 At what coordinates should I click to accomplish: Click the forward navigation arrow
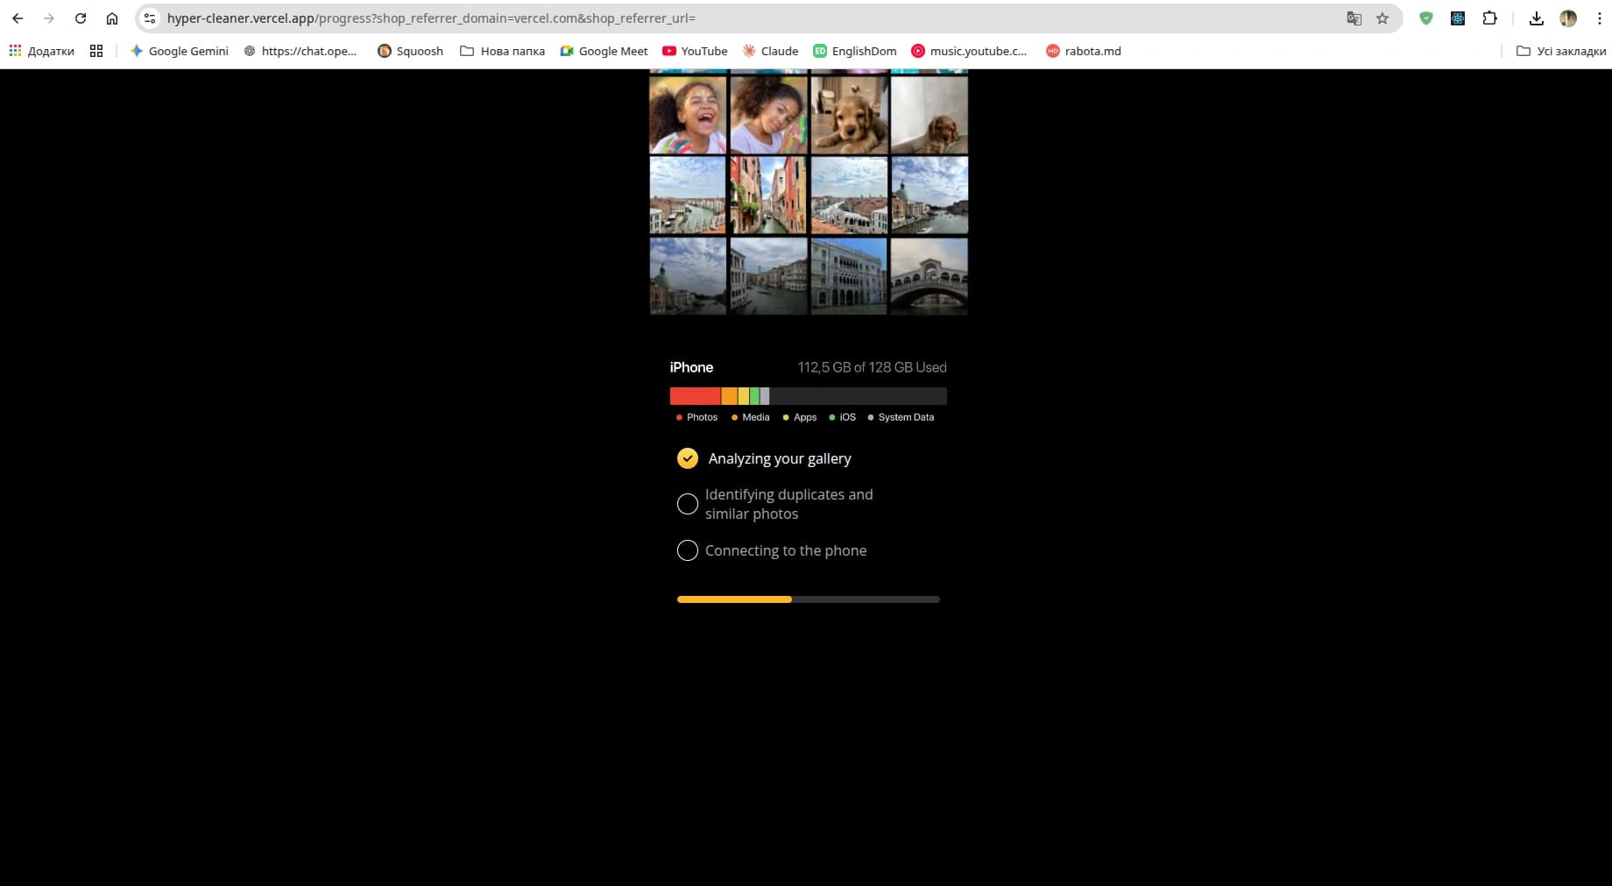point(49,18)
